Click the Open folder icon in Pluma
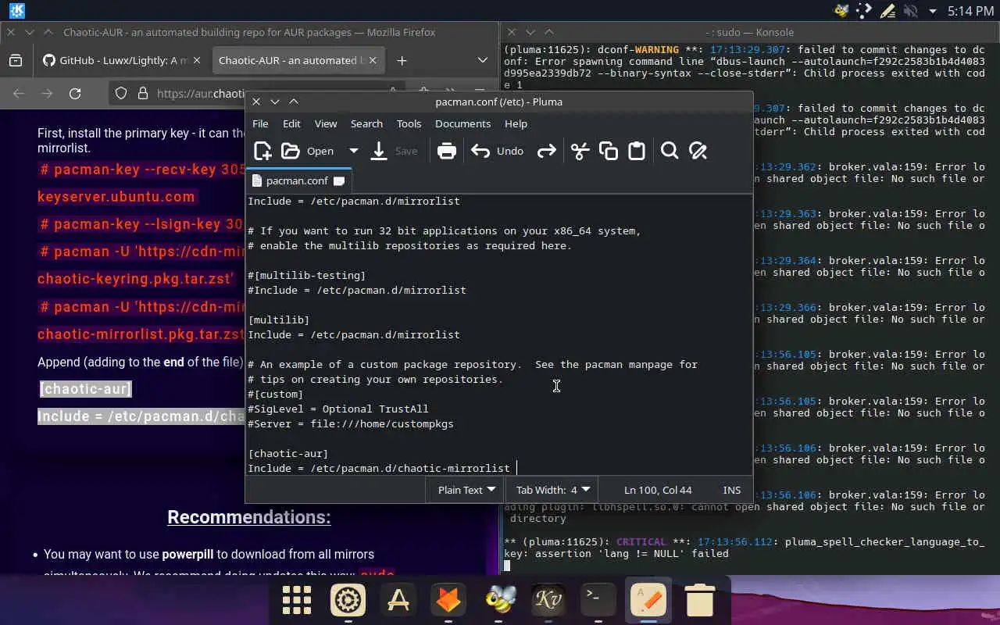 click(x=291, y=151)
